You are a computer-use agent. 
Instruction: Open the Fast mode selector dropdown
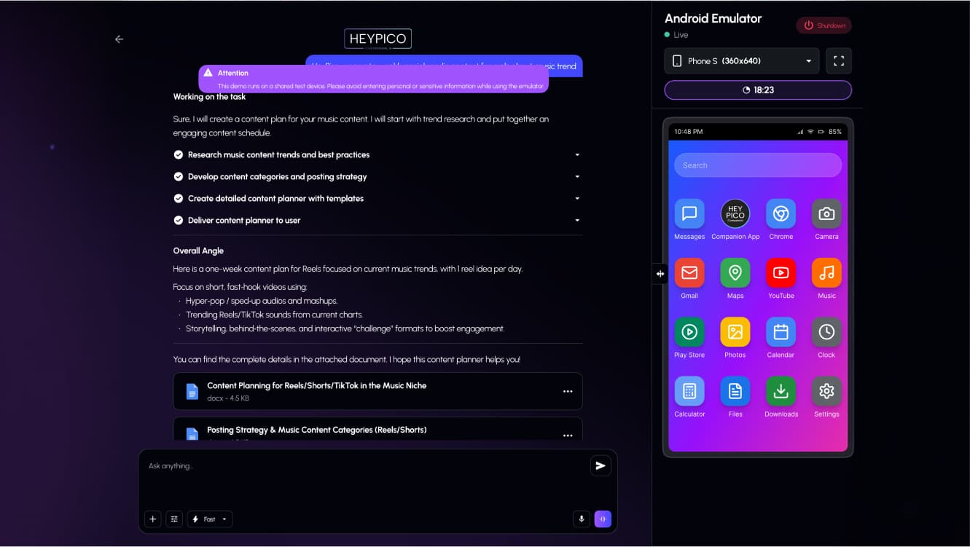210,519
